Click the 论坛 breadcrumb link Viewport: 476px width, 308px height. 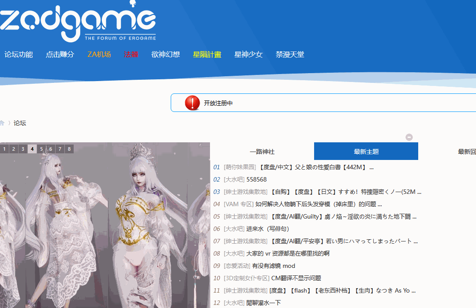click(20, 123)
